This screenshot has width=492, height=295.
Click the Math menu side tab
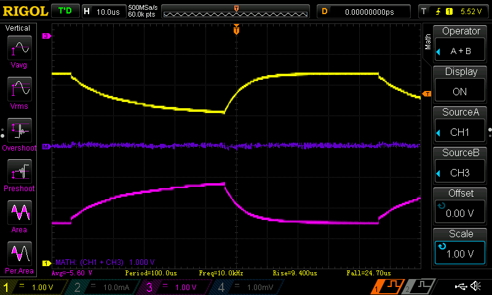click(x=428, y=42)
